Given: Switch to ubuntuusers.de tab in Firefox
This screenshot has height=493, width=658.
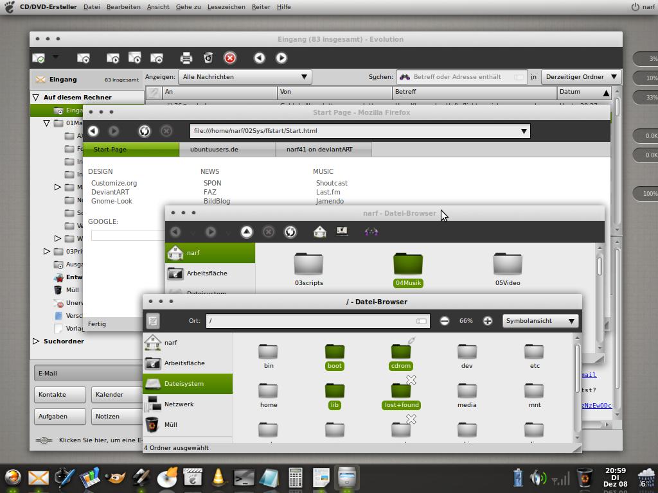Looking at the screenshot, I should pyautogui.click(x=227, y=149).
